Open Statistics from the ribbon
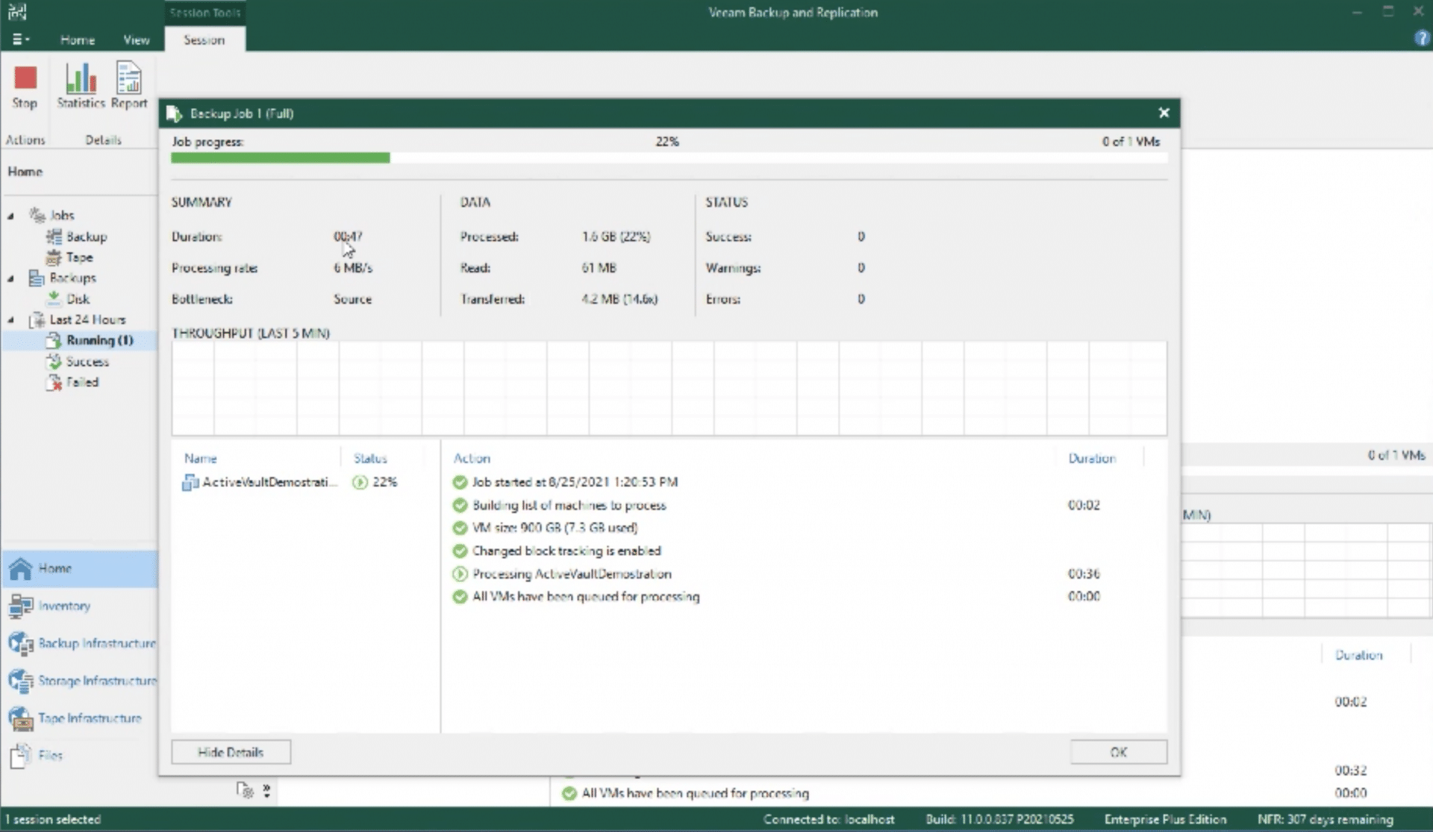This screenshot has width=1433, height=832. pyautogui.click(x=81, y=87)
